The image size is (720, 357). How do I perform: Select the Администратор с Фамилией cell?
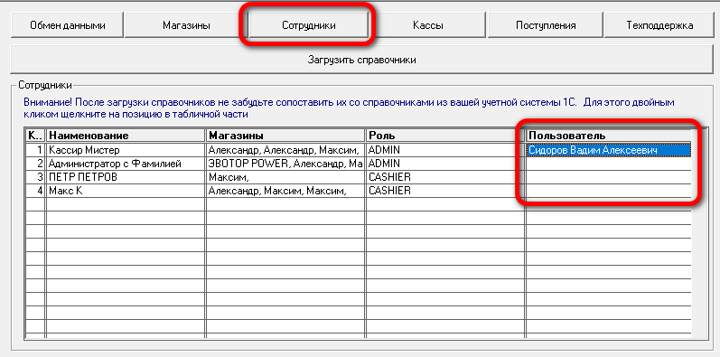126,164
